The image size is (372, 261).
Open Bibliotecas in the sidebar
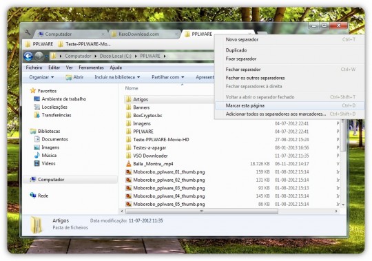click(x=45, y=131)
